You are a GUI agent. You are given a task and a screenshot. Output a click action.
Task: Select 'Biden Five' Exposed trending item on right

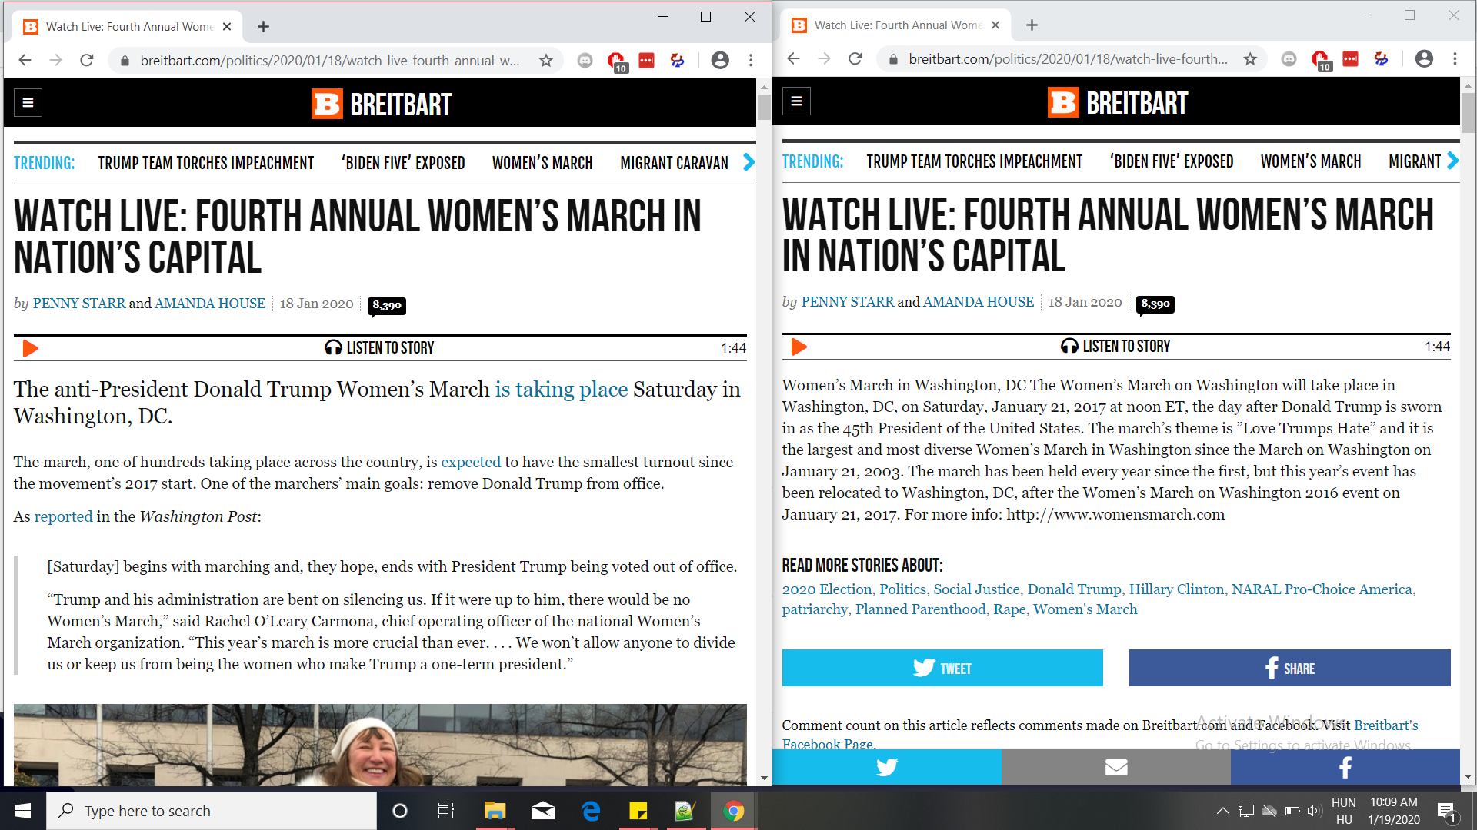pyautogui.click(x=1171, y=161)
